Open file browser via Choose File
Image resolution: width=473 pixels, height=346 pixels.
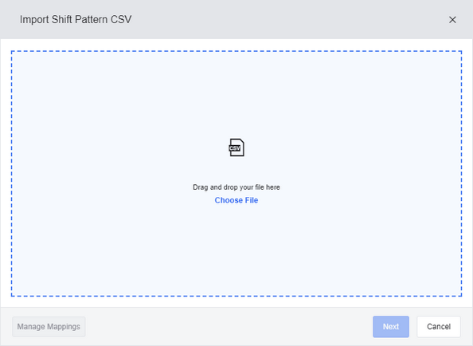236,200
